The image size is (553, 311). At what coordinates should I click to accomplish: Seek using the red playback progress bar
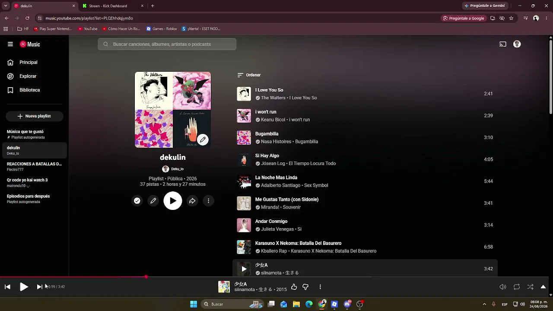tap(274, 277)
